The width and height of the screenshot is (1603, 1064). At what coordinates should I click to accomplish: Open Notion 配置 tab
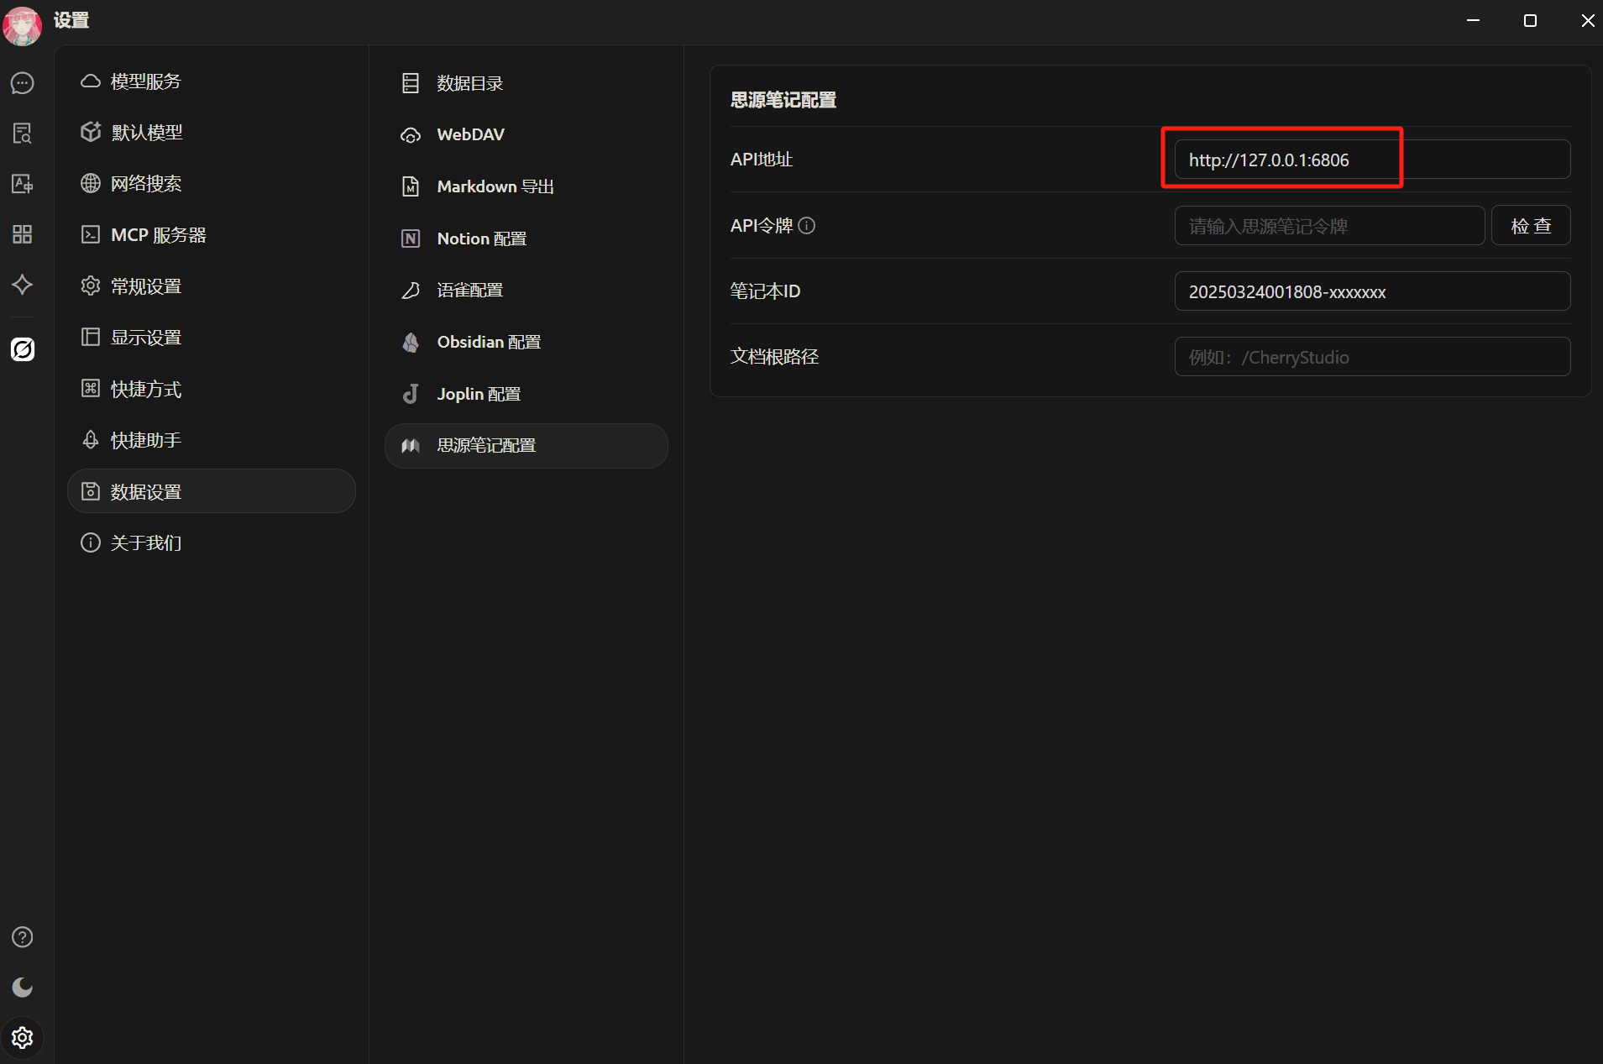tap(481, 239)
